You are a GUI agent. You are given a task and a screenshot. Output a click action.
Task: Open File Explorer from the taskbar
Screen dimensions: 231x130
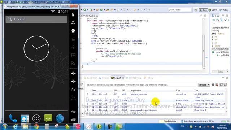25,127
